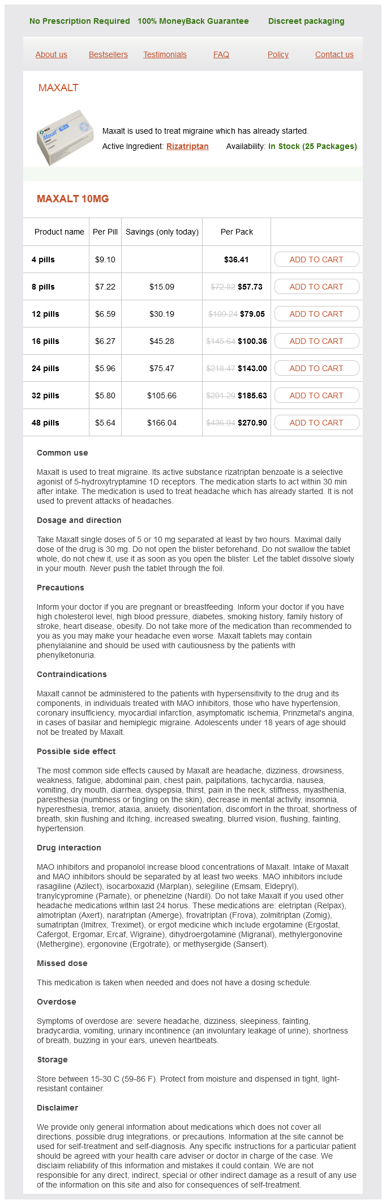Go to the Bestsellers page
This screenshot has width=386, height=1204.
108,55
